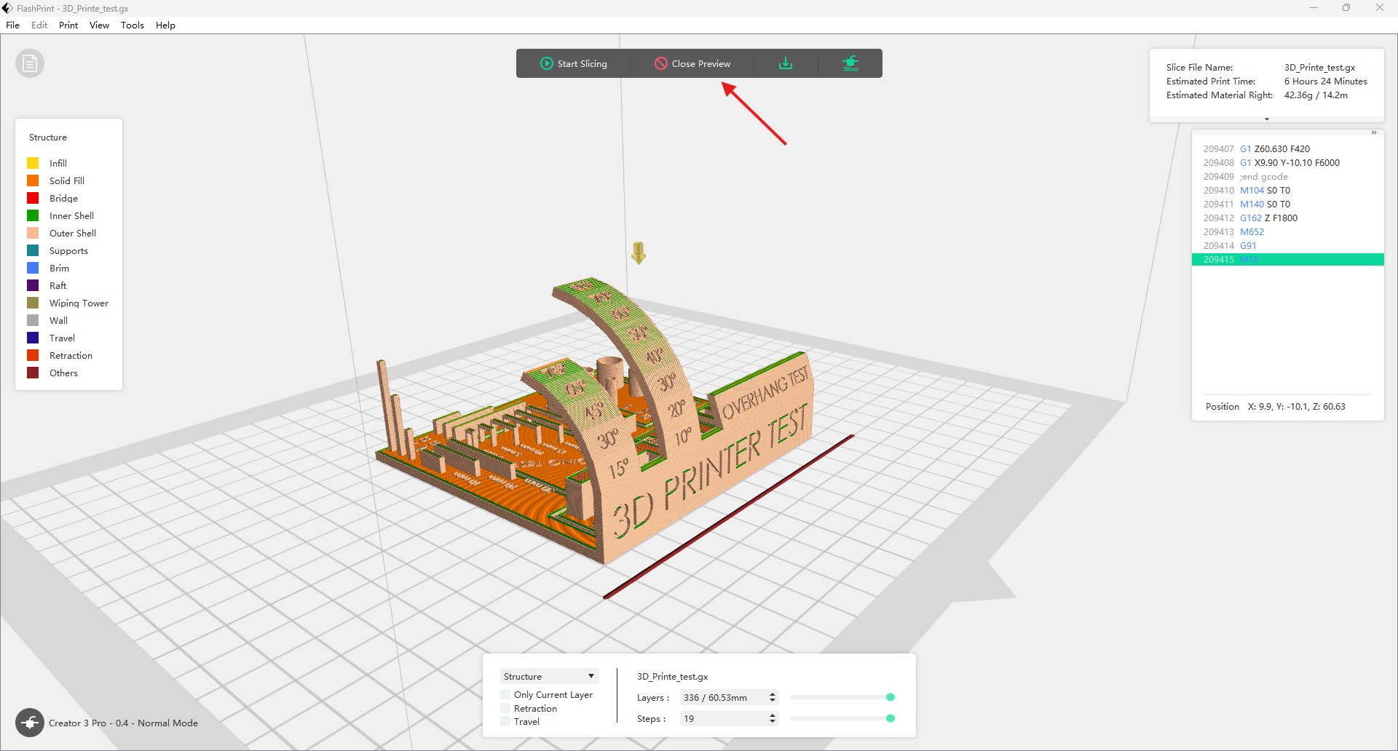The image size is (1398, 751).
Task: Select G-code line 209408
Action: pos(1287,162)
